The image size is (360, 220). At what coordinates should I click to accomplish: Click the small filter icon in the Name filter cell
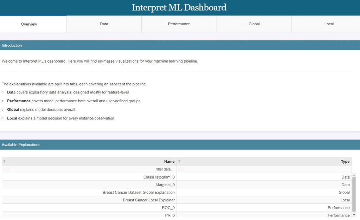click(x=5, y=169)
